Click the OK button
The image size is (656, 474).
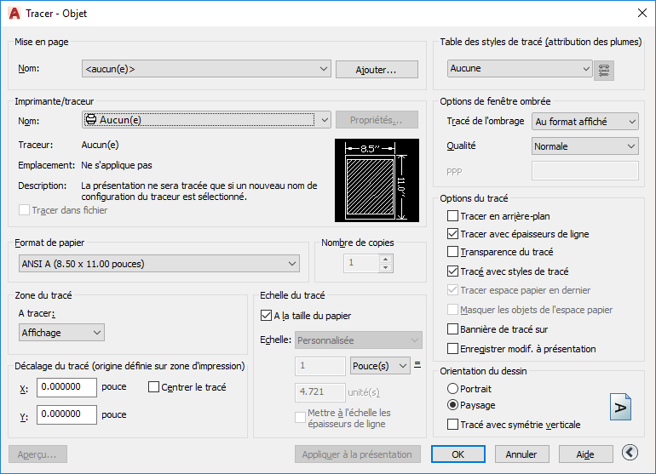458,454
